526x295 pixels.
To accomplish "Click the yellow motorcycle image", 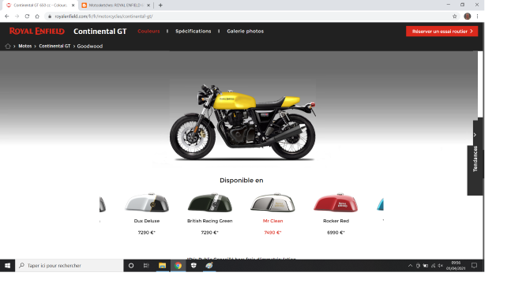I will [242, 122].
